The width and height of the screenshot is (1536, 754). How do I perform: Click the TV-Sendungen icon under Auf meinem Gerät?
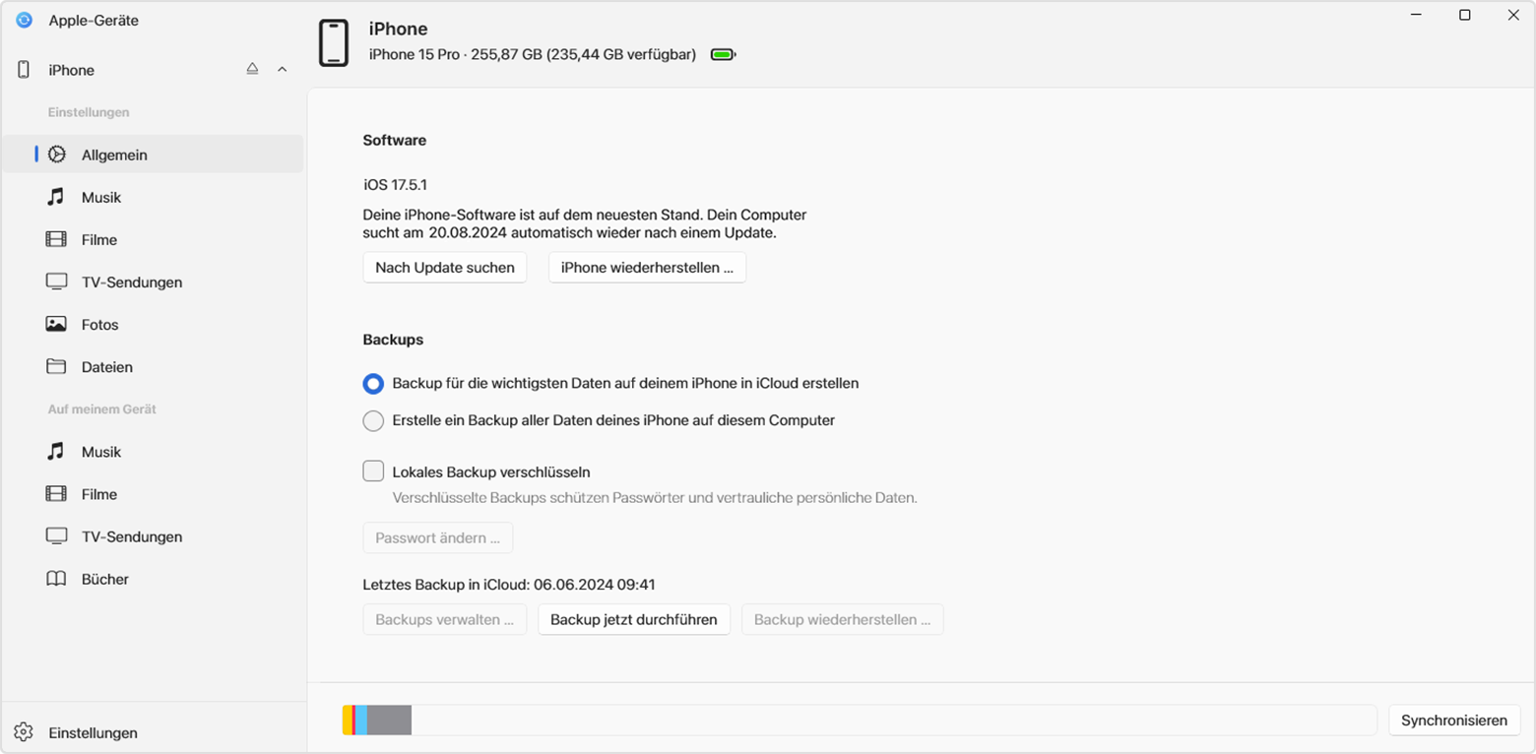tap(56, 535)
